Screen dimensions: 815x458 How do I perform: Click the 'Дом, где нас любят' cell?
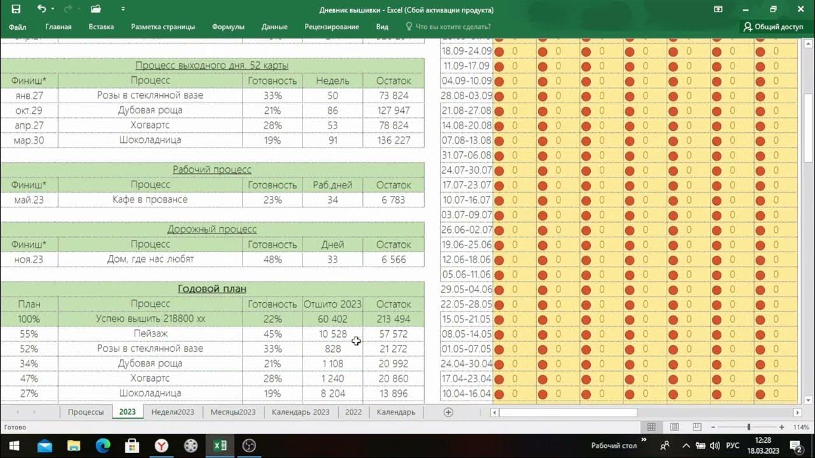coord(150,259)
